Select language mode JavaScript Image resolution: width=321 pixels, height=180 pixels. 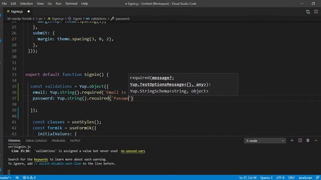(305, 178)
